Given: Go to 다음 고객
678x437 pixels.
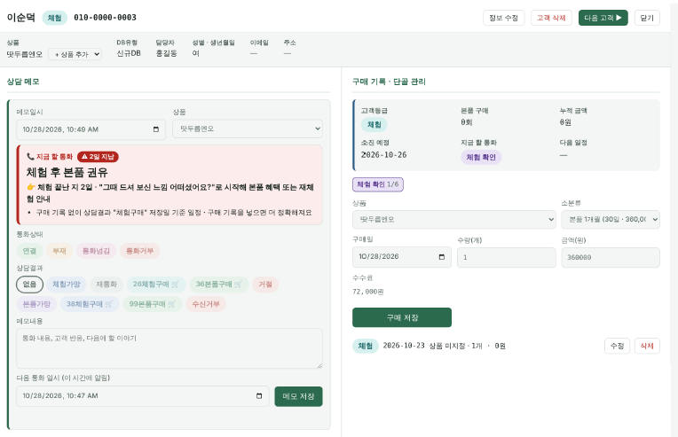Looking at the screenshot, I should [x=603, y=18].
